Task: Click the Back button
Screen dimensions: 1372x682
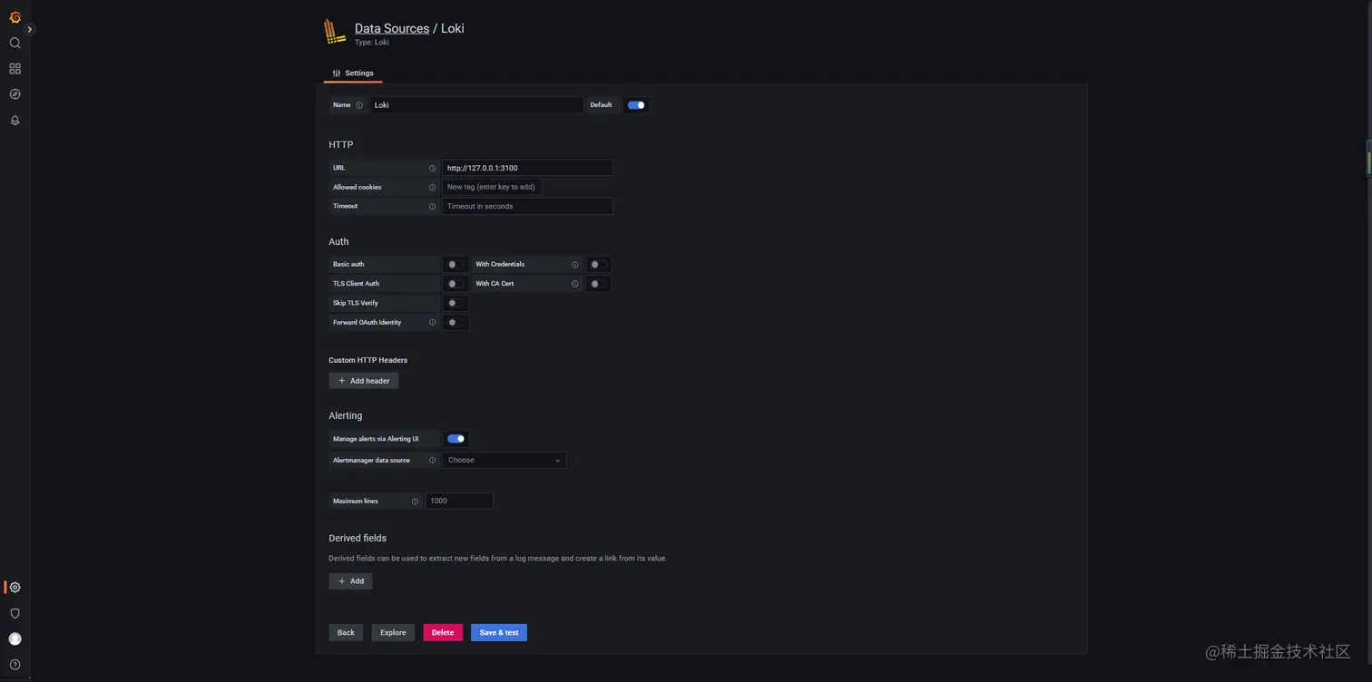Action: pyautogui.click(x=346, y=633)
